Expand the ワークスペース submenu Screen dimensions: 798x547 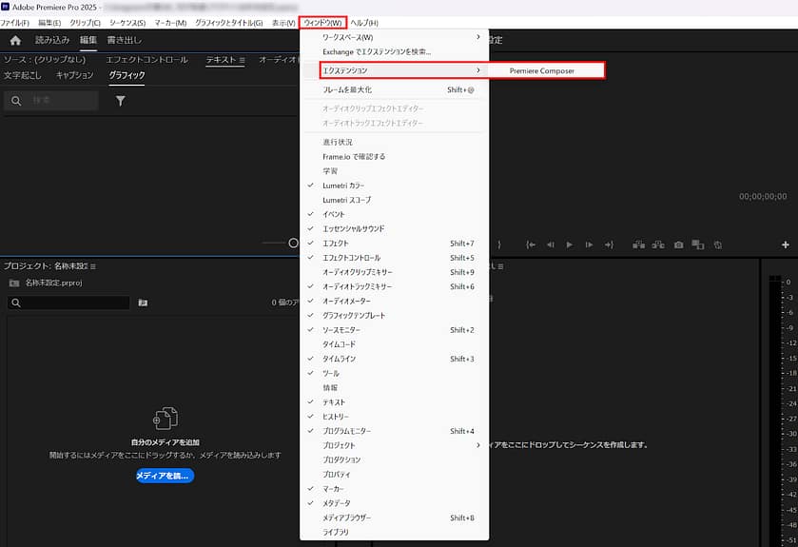394,37
